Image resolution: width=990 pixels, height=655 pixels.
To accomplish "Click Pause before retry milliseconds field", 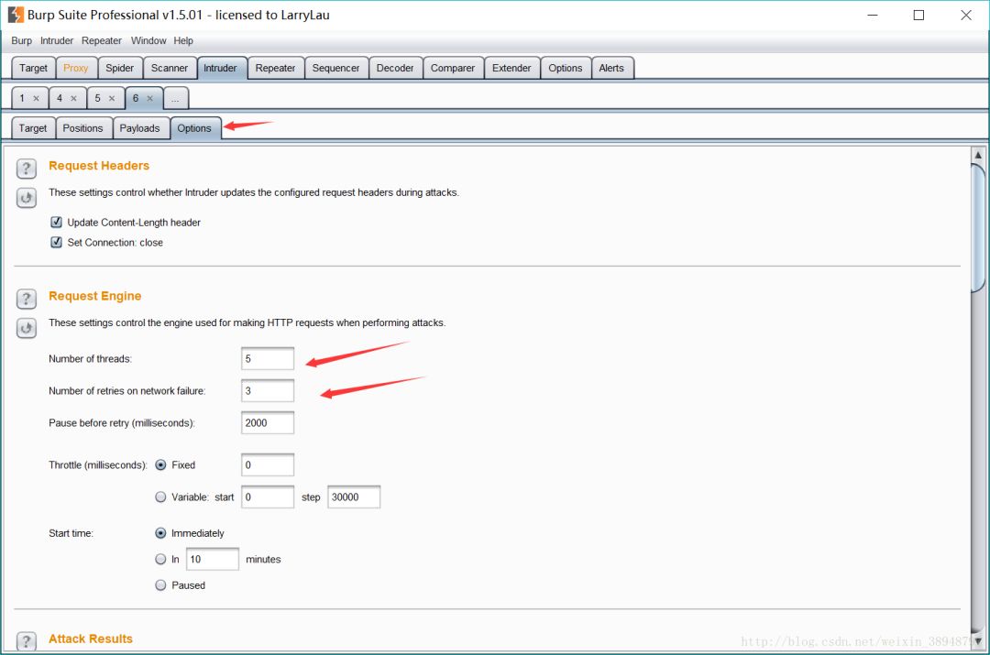I will click(x=268, y=423).
